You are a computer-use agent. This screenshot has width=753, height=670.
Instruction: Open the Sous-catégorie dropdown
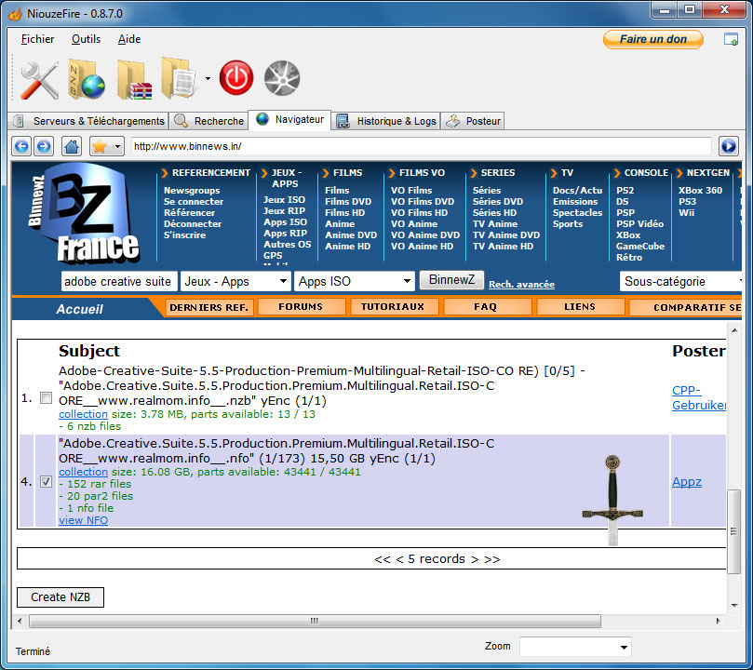pos(681,281)
